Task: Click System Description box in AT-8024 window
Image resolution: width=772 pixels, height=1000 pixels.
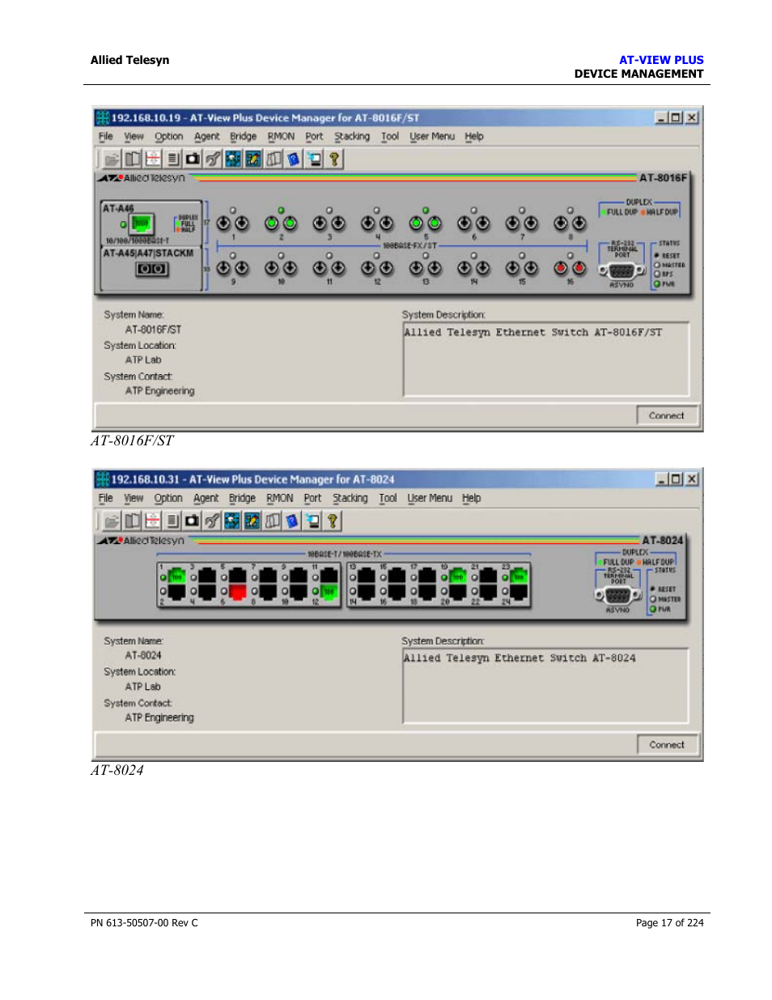Action: click(546, 685)
